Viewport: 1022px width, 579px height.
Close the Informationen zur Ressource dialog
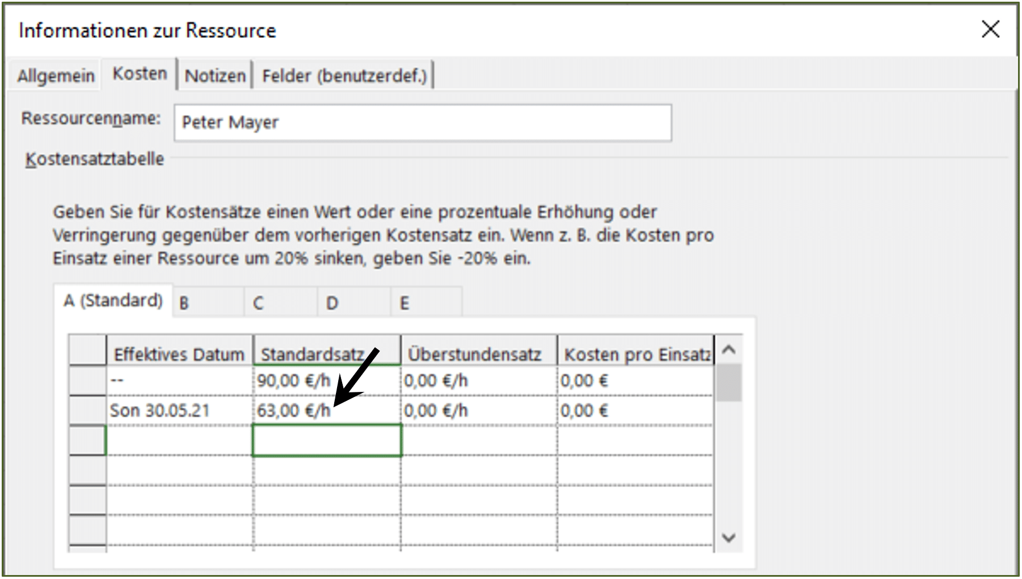(990, 29)
